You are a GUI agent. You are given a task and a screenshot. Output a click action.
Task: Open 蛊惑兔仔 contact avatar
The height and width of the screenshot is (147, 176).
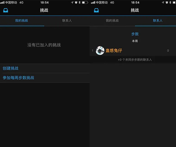[100, 51]
